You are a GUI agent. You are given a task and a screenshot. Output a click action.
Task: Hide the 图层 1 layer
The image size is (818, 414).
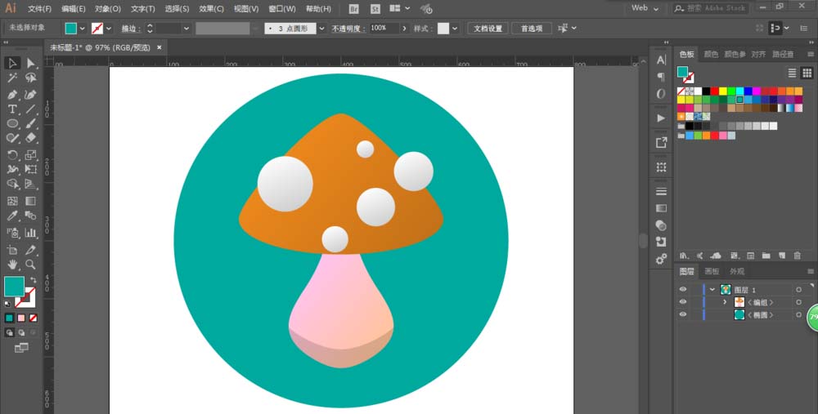coord(683,290)
